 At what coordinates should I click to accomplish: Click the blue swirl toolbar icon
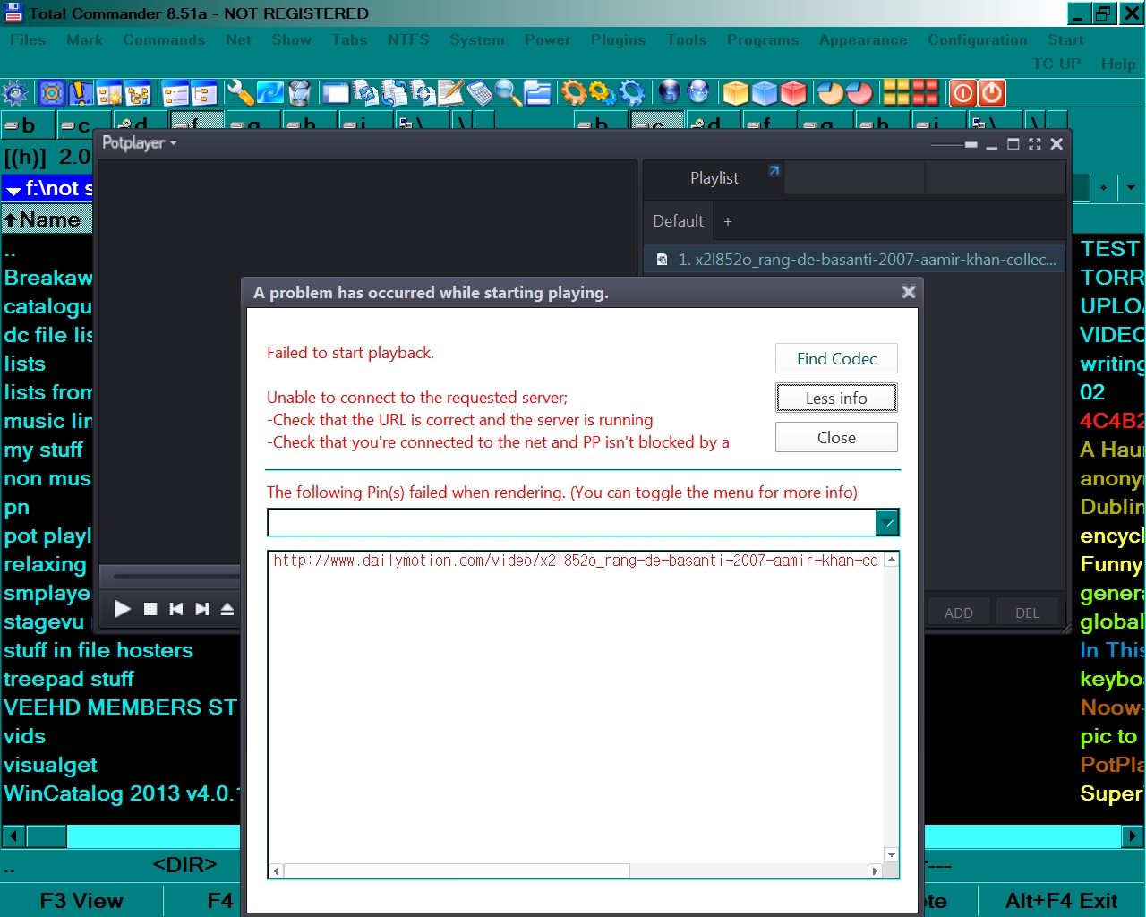[x=269, y=92]
